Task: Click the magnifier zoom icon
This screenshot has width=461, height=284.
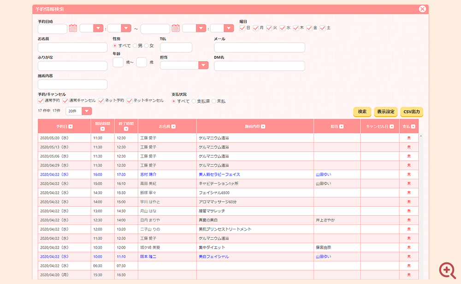Action: (447, 270)
